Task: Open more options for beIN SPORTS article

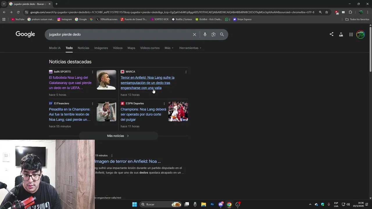Action: coord(93,72)
